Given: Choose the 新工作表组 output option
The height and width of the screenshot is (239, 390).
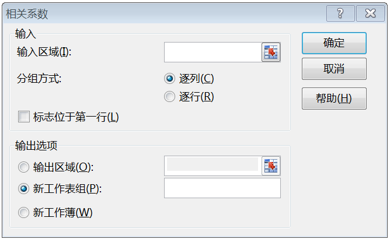Looking at the screenshot, I should [x=24, y=188].
